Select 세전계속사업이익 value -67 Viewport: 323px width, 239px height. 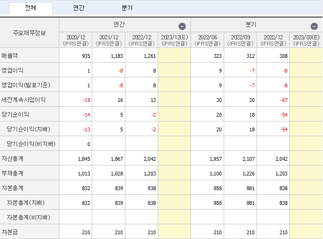coord(284,100)
